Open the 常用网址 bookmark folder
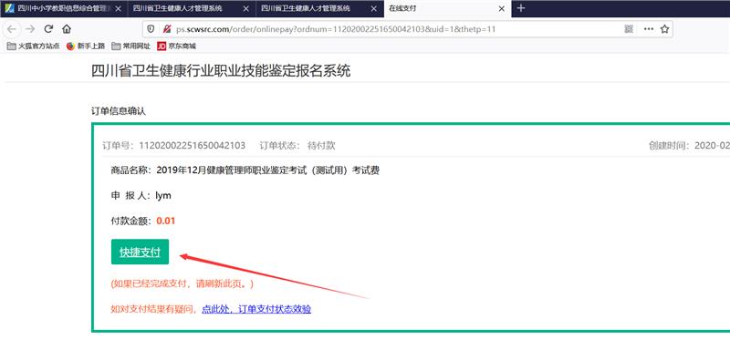The image size is (730, 361). 130,46
